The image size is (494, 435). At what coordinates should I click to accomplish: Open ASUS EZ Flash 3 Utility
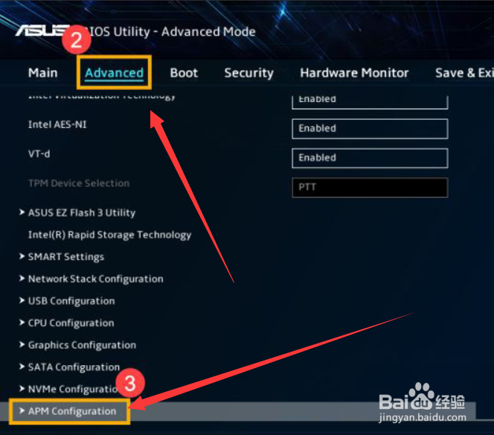click(82, 213)
